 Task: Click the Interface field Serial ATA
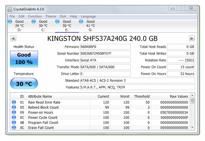click(105, 60)
